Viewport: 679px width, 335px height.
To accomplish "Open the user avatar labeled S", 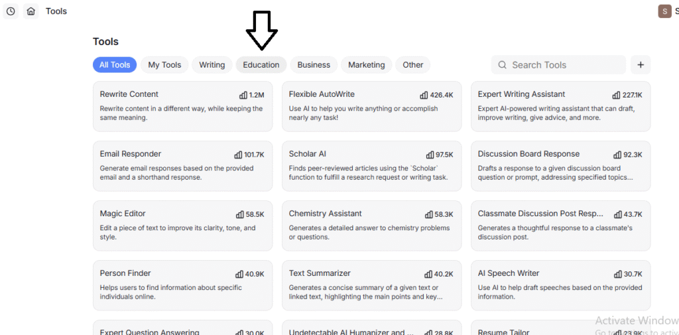I will (x=664, y=11).
